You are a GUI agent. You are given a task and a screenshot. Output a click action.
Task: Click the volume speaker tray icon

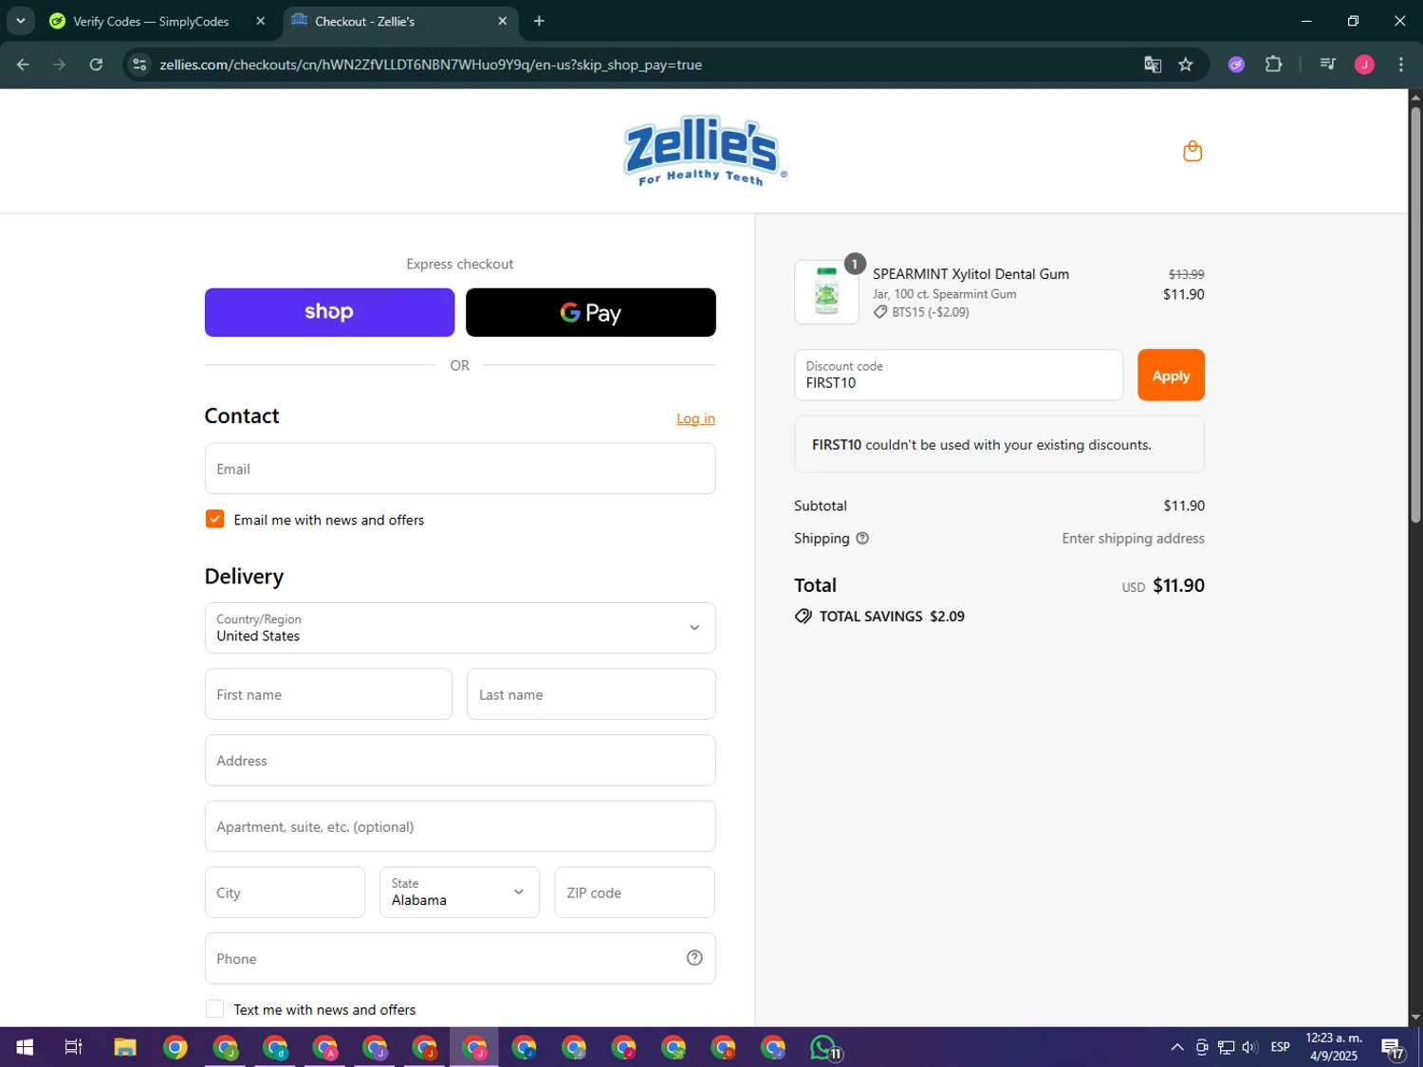point(1249,1047)
